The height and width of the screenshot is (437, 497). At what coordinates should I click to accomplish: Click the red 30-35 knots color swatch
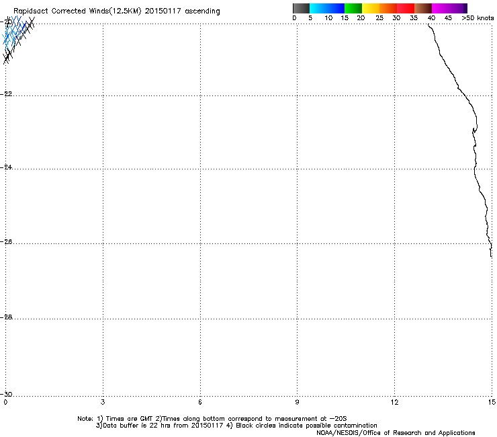[x=406, y=8]
